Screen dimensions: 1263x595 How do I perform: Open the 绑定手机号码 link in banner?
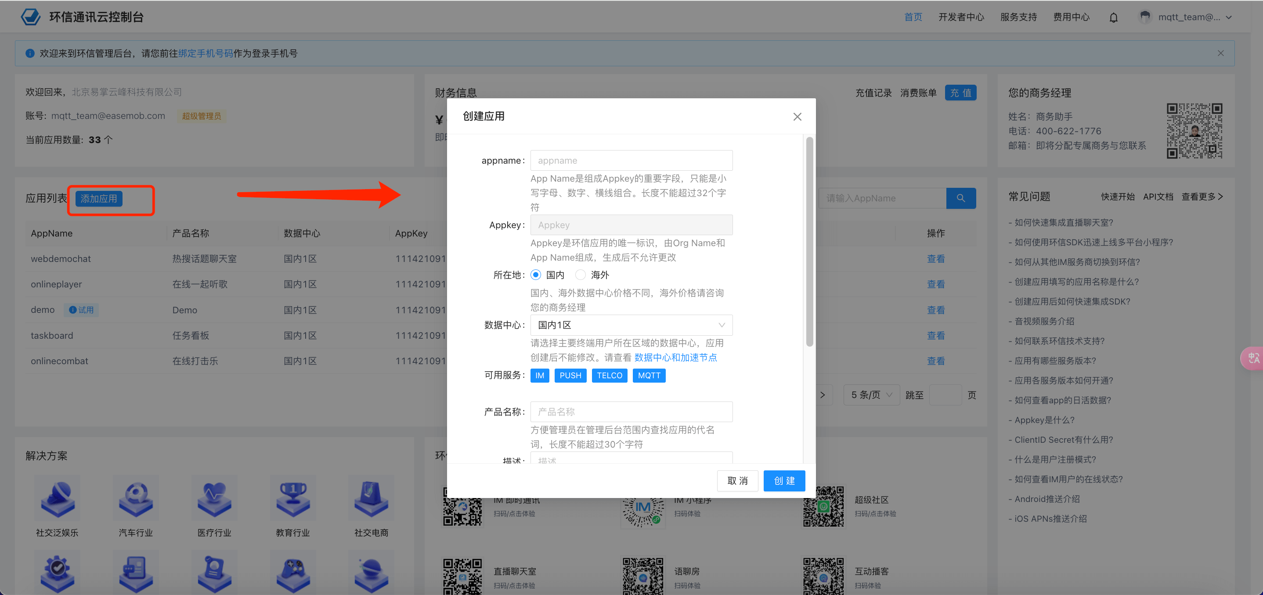point(206,54)
